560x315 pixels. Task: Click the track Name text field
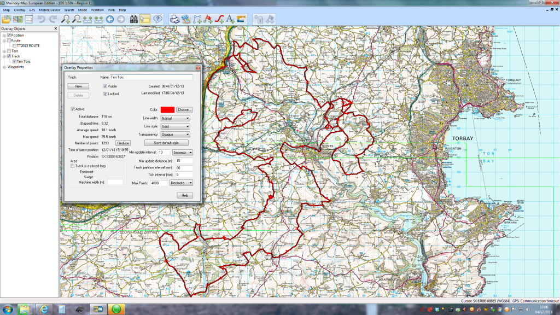(x=151, y=78)
